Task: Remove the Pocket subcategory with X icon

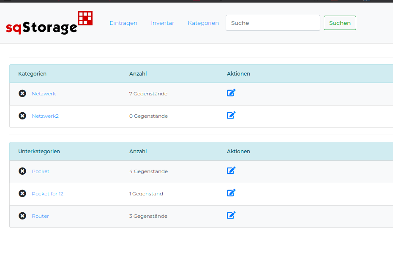Action: pyautogui.click(x=22, y=171)
